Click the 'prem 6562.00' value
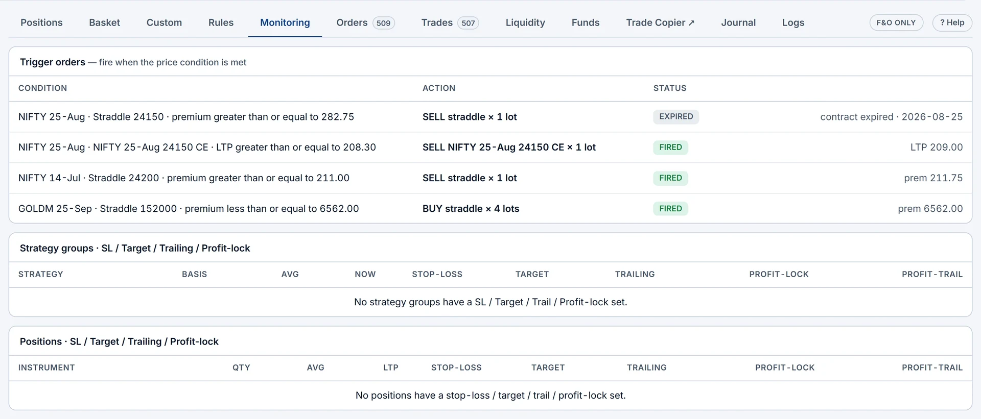 [930, 209]
